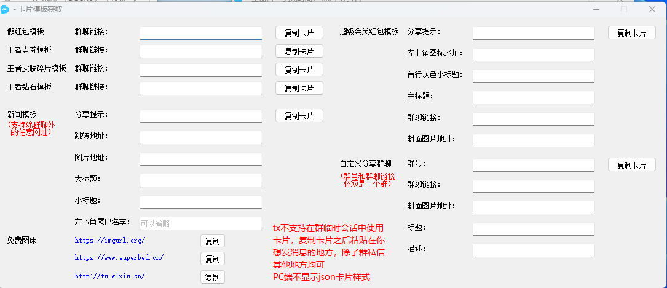
Task: Copy the tu.wlxiu.cn image host link
Action: point(213,278)
